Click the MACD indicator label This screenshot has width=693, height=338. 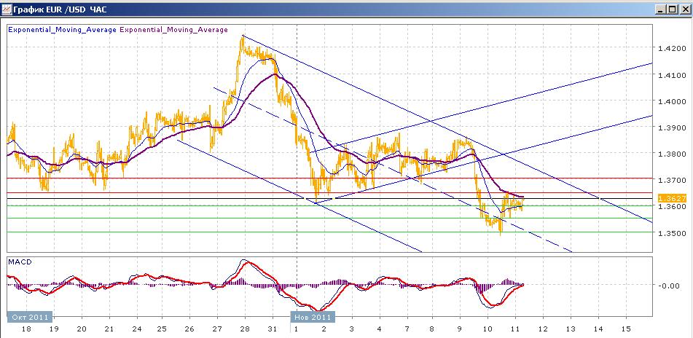click(x=20, y=262)
